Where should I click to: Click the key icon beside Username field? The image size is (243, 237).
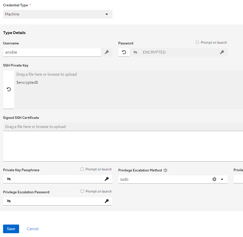tap(107, 52)
